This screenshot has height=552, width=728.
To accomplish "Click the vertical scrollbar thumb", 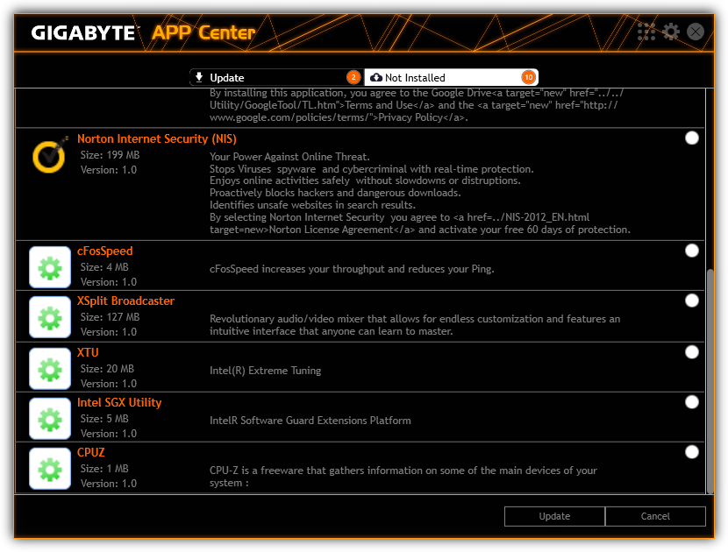I will tap(710, 381).
